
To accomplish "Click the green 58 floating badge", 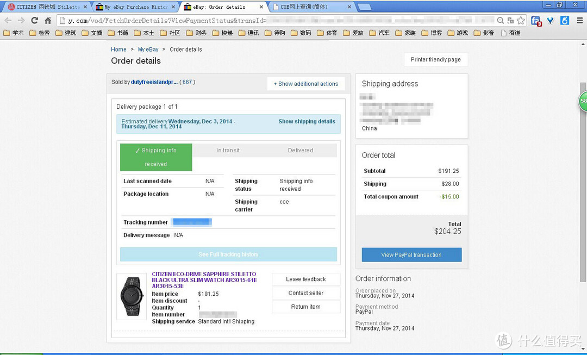I will 583,101.
